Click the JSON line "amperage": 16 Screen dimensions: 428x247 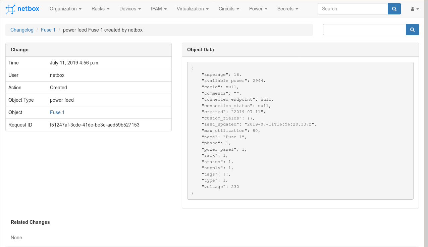[221, 75]
